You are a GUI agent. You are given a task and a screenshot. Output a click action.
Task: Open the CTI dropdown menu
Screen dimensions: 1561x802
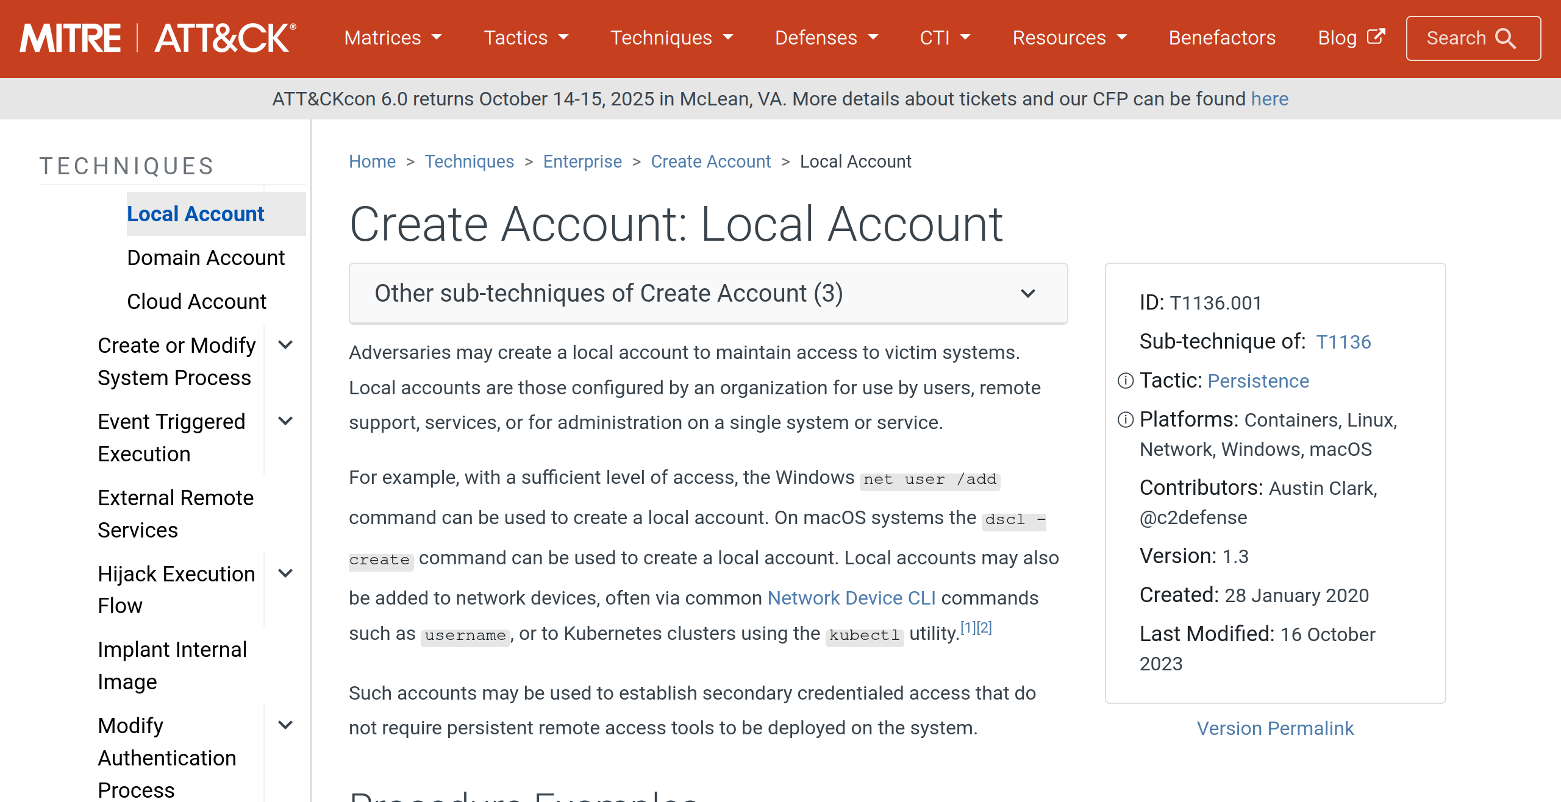coord(945,38)
